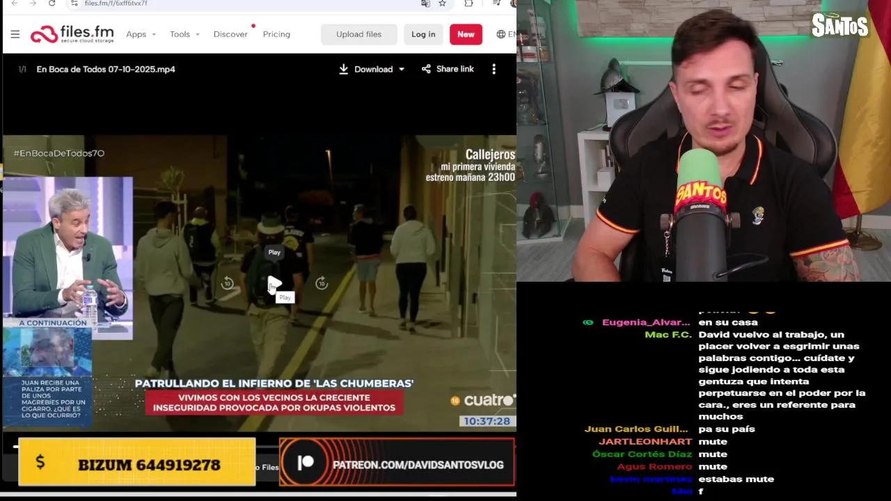
Task: Open the media control icon in browser toolbar
Action: [x=496, y=3]
